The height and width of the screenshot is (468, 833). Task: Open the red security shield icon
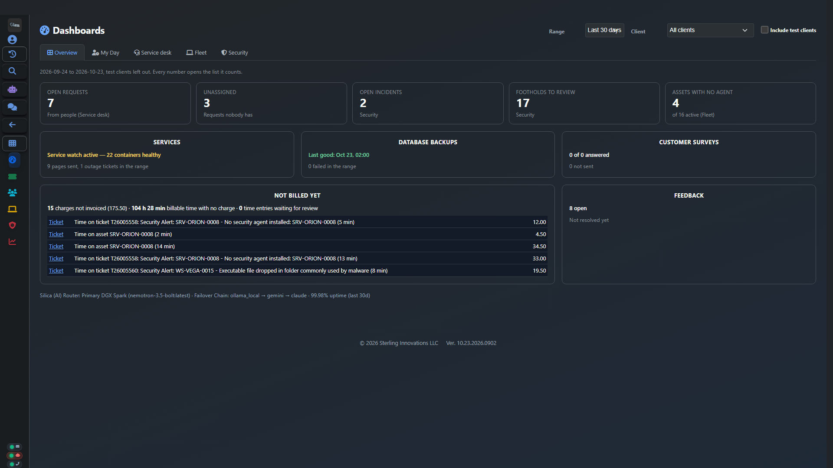13,225
